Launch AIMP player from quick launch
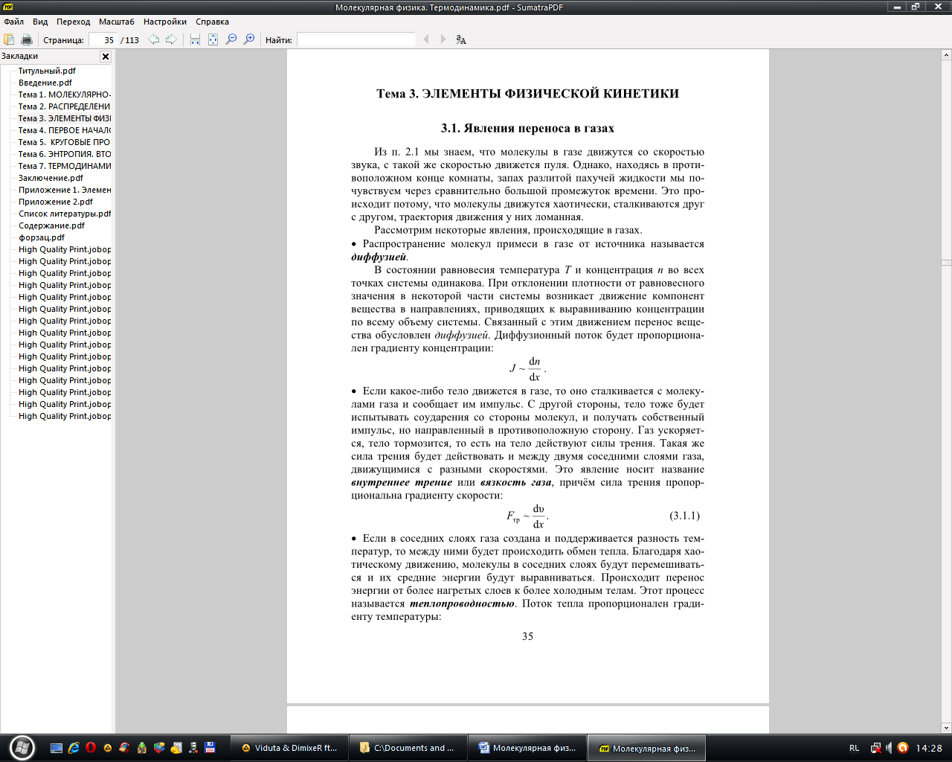The image size is (952, 762). 108,748
